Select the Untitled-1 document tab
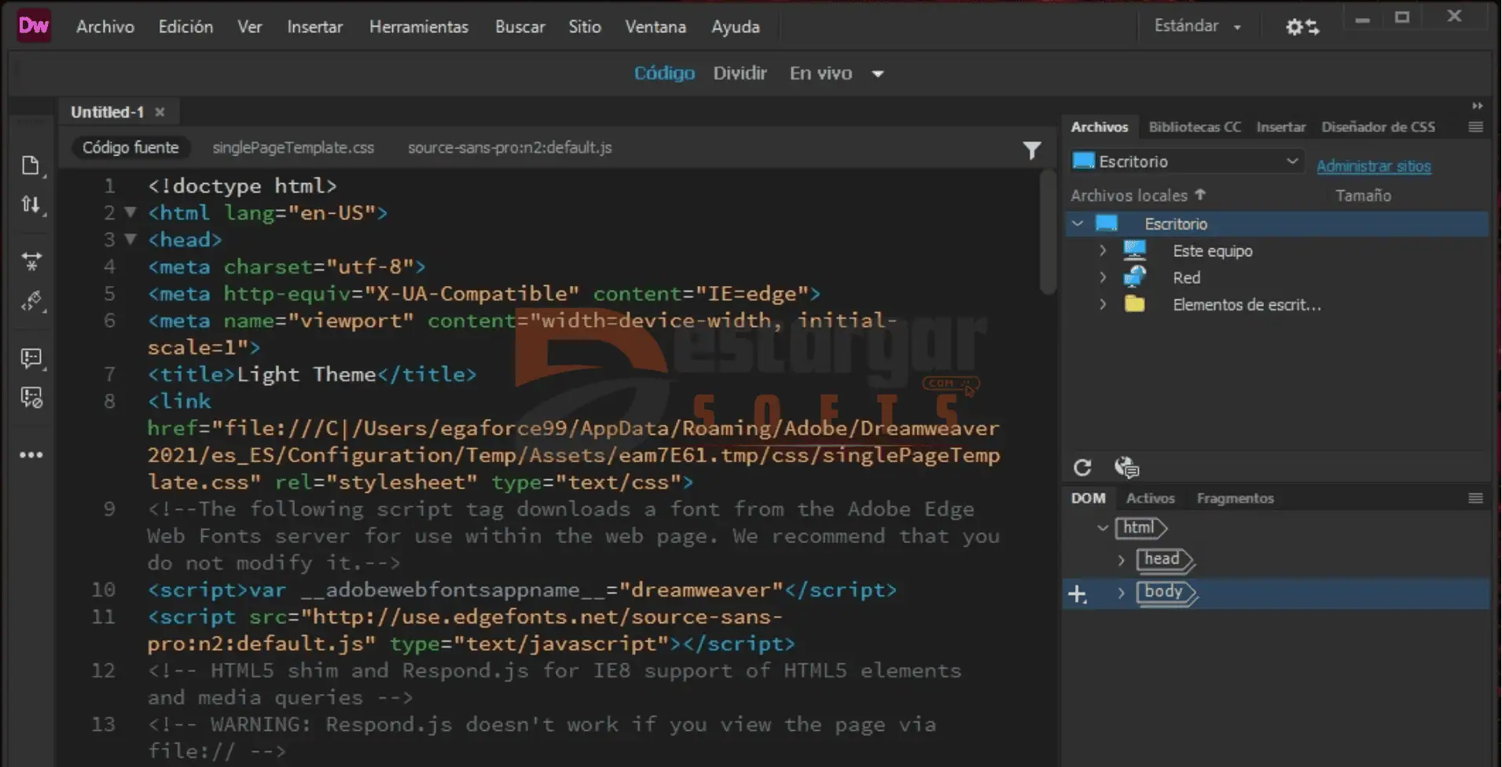Screen dimensions: 1502x767 108,112
